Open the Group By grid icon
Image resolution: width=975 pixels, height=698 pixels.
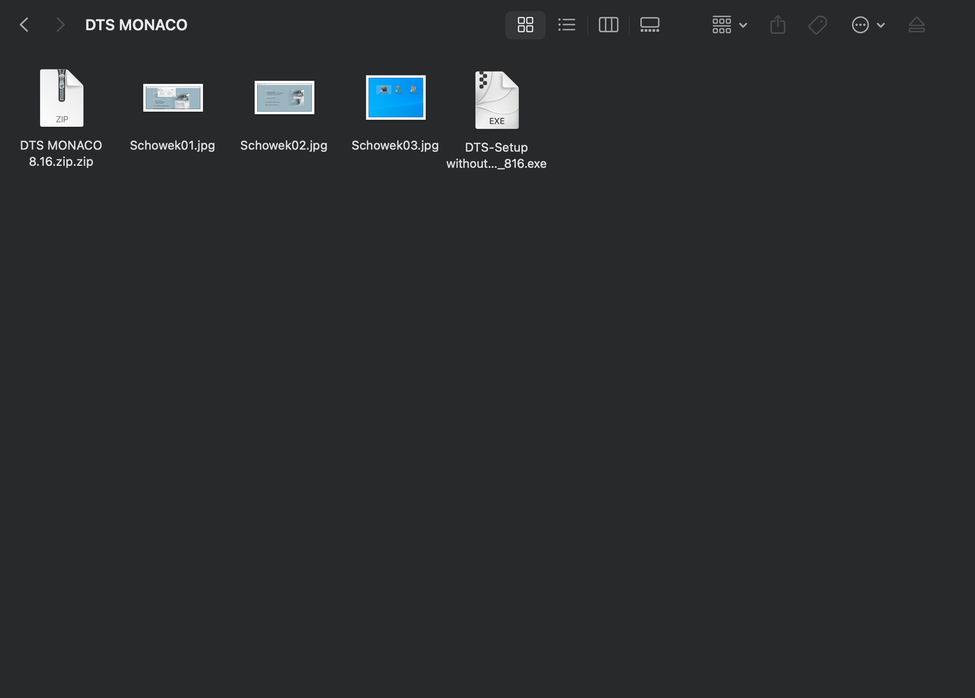tap(721, 25)
